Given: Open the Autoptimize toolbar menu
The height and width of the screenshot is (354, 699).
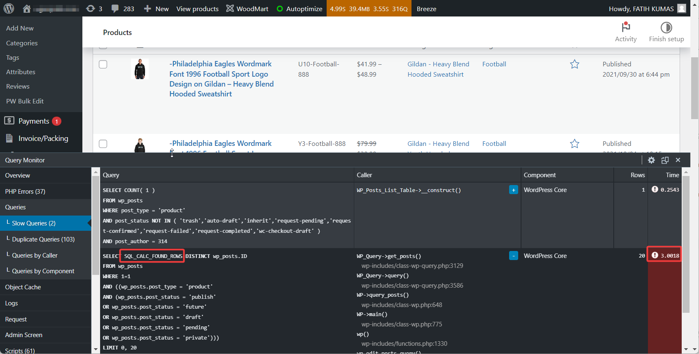Looking at the screenshot, I should pos(299,9).
